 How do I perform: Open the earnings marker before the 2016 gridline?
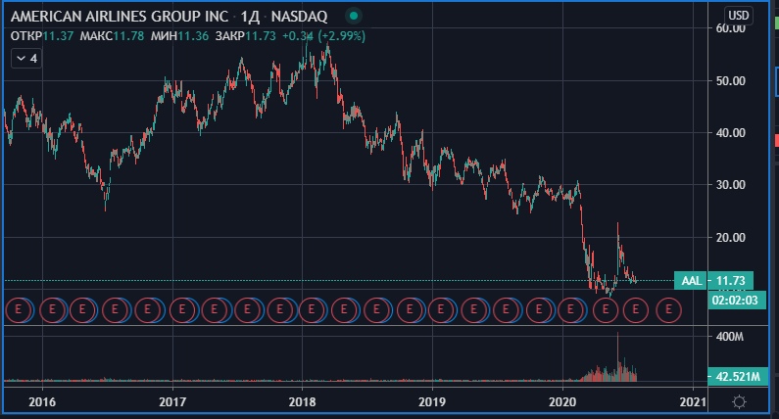tap(19, 309)
